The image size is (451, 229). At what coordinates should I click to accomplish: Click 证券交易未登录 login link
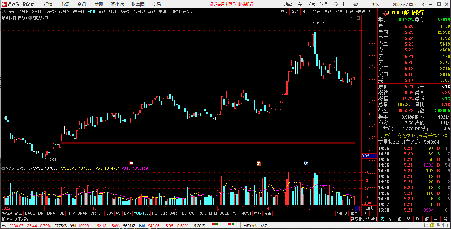tap(223, 4)
